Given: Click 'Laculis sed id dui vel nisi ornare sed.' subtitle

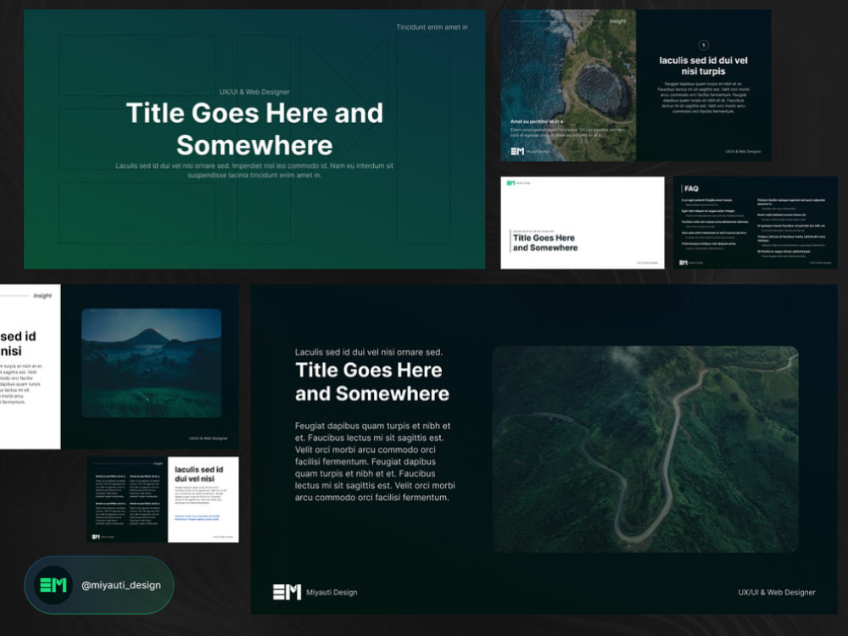Looking at the screenshot, I should (368, 352).
